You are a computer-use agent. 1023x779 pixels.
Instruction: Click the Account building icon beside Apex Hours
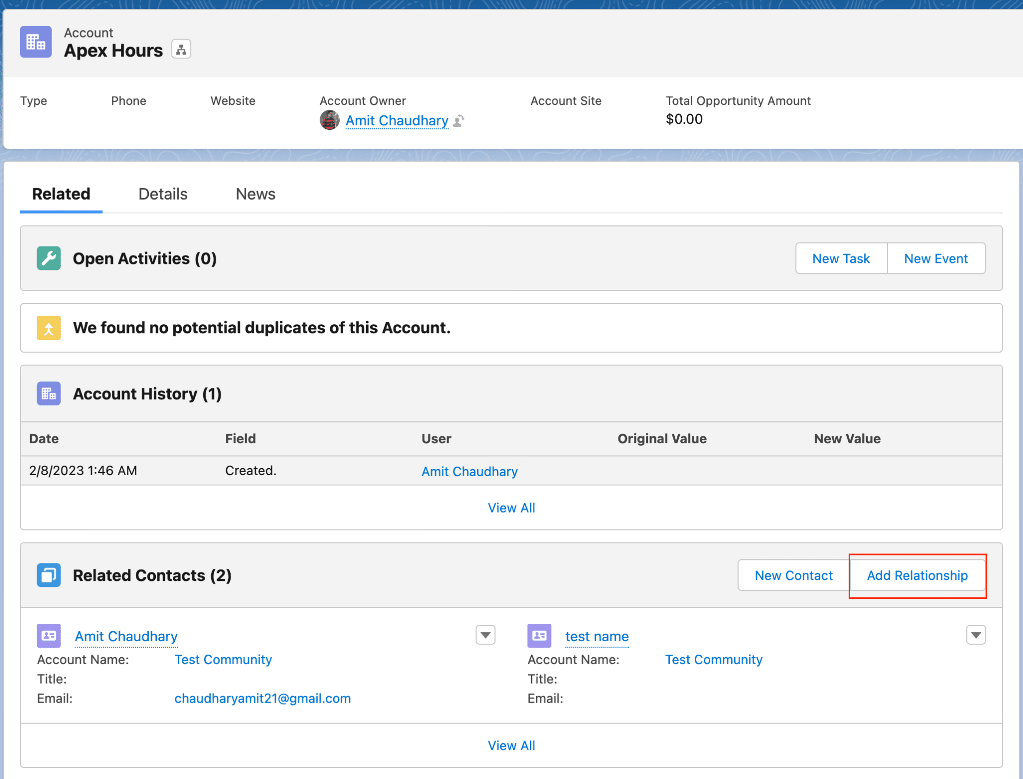[x=35, y=42]
